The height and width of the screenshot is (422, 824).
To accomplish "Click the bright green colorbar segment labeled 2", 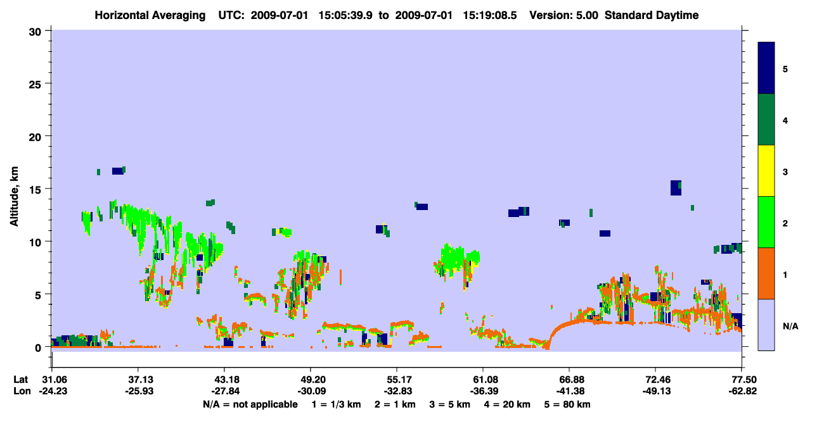I will click(766, 222).
